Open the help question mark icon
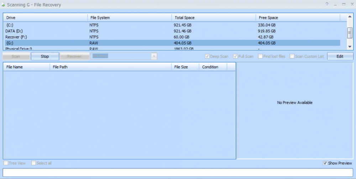 pos(327,4)
